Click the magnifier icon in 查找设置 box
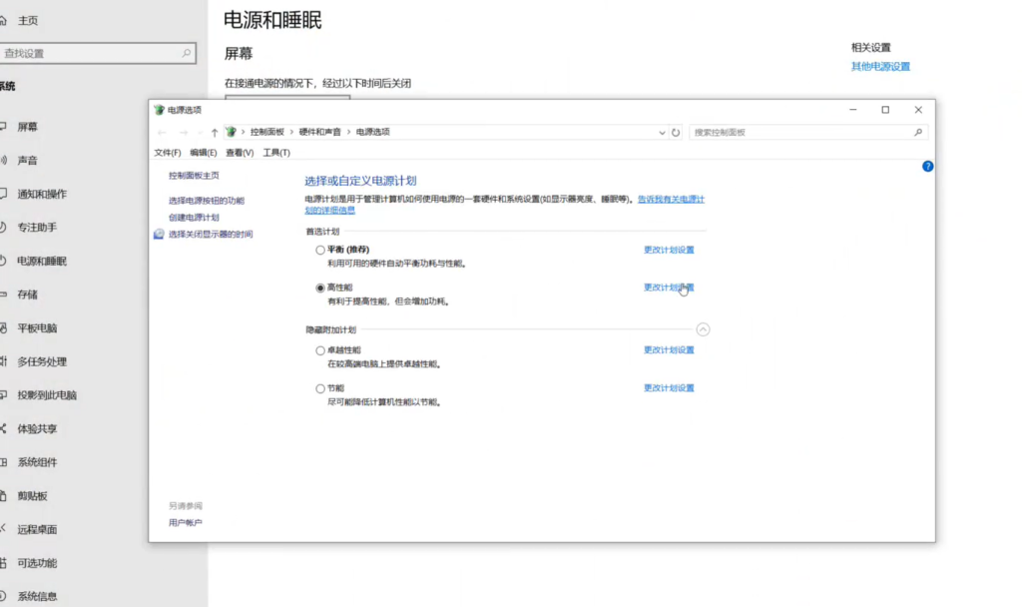 [x=187, y=53]
